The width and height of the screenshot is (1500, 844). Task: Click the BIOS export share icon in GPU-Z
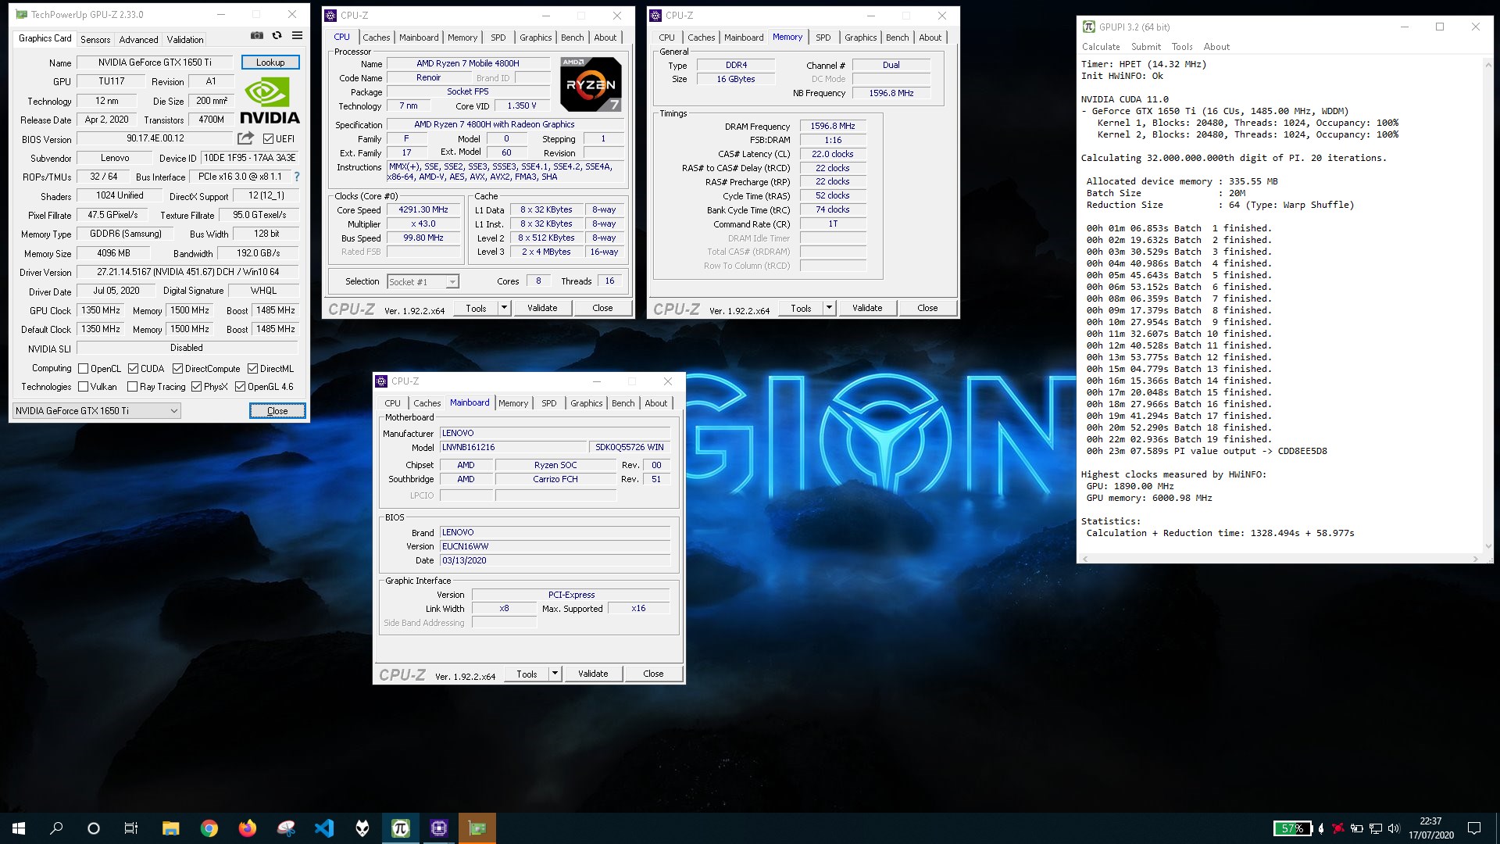point(245,139)
